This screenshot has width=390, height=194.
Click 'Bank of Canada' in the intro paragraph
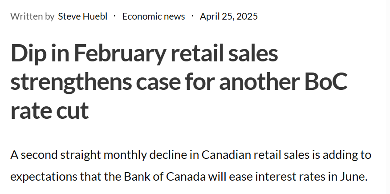[x=165, y=177]
